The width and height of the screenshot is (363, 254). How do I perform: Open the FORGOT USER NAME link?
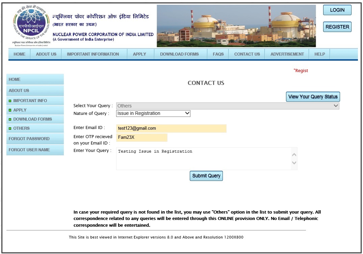tap(35, 150)
